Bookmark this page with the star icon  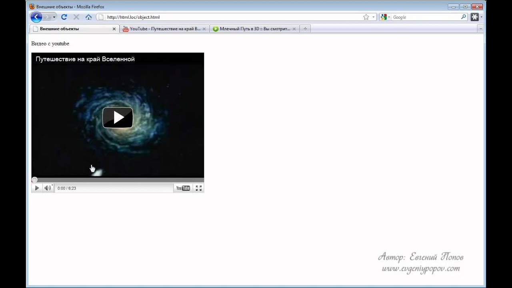tap(366, 17)
